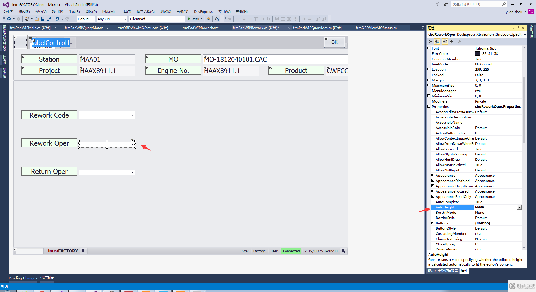Open the Return Oper combo dropdown
Viewport: 536px width, 292px height.
coord(132,172)
